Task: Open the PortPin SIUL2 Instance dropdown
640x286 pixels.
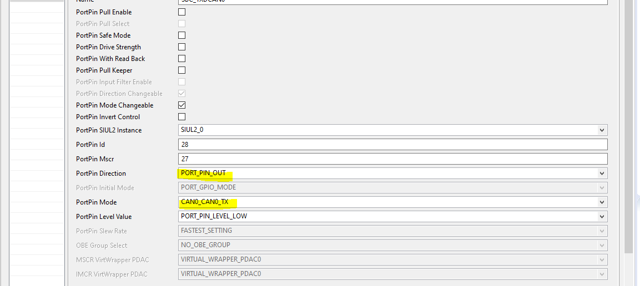Action: coord(602,130)
